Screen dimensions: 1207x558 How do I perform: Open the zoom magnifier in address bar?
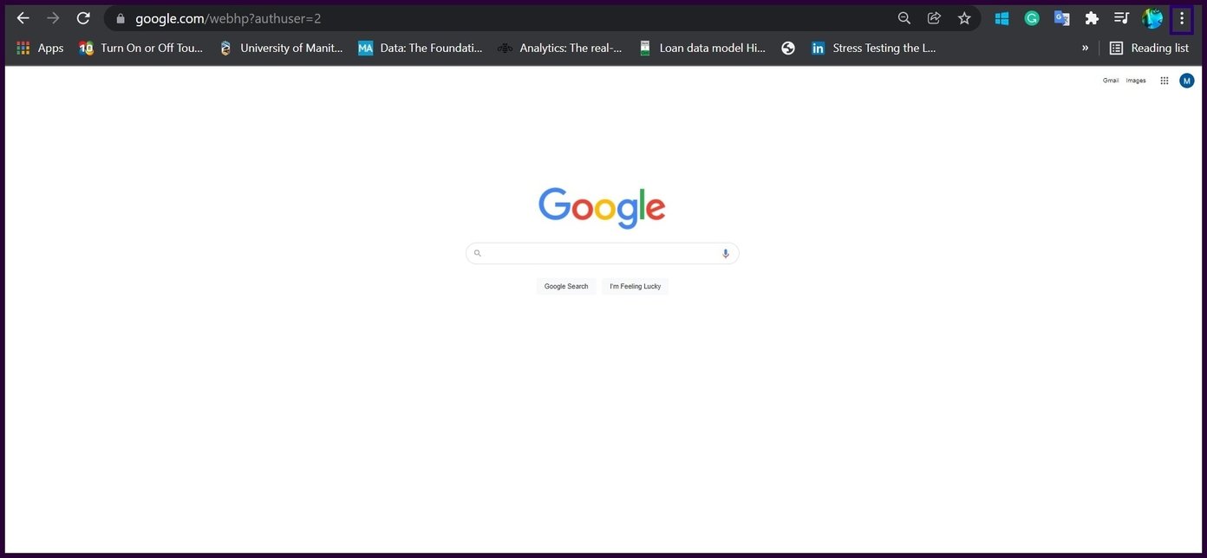click(904, 18)
